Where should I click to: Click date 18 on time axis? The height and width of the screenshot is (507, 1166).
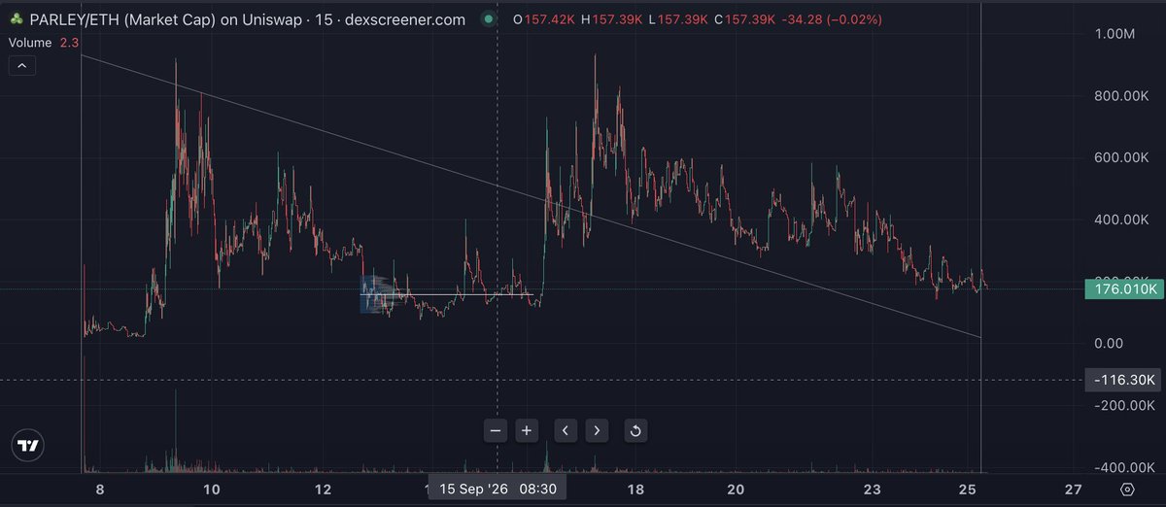[x=635, y=489]
